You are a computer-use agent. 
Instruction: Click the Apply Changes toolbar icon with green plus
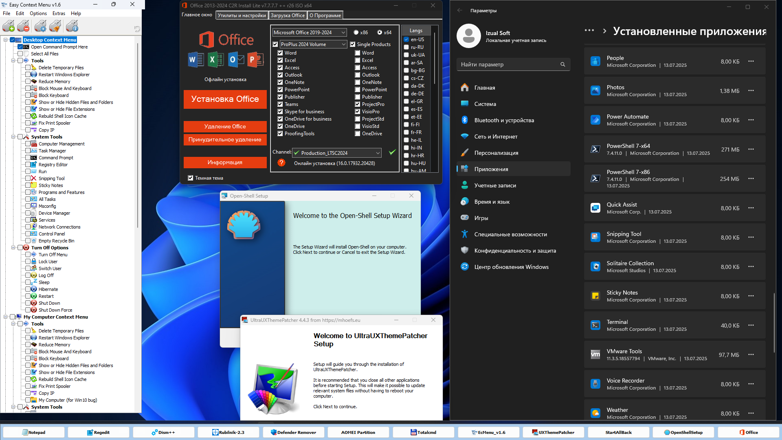click(x=9, y=26)
